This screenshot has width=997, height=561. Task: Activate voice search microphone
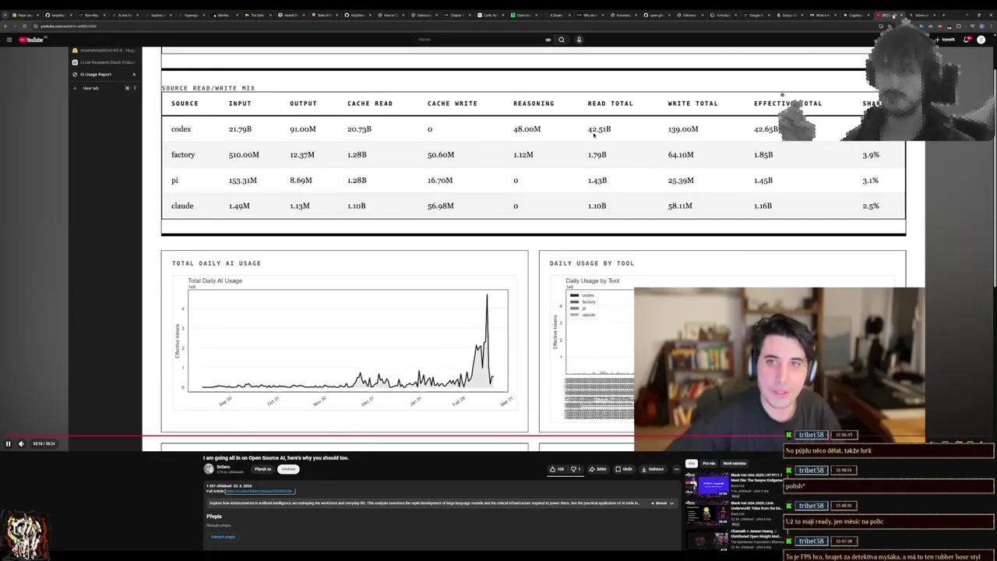point(579,40)
